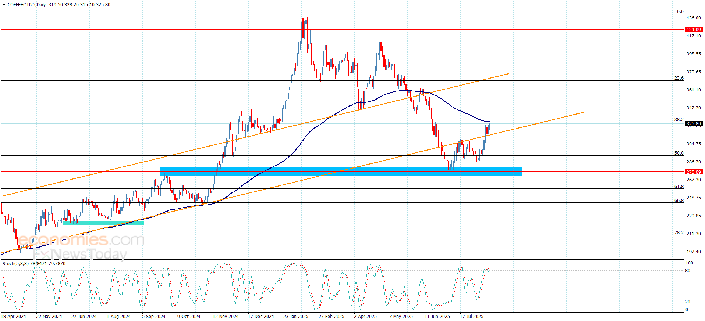Select the COFFEEC.U25,Daily symbol title
This screenshot has width=705, height=321.
pyautogui.click(x=26, y=5)
